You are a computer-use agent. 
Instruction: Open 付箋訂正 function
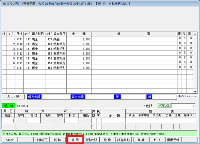(41, 140)
